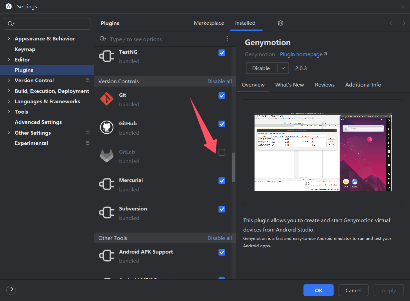Open the What's New tab for Genymotion
410x301 pixels.
tap(289, 85)
